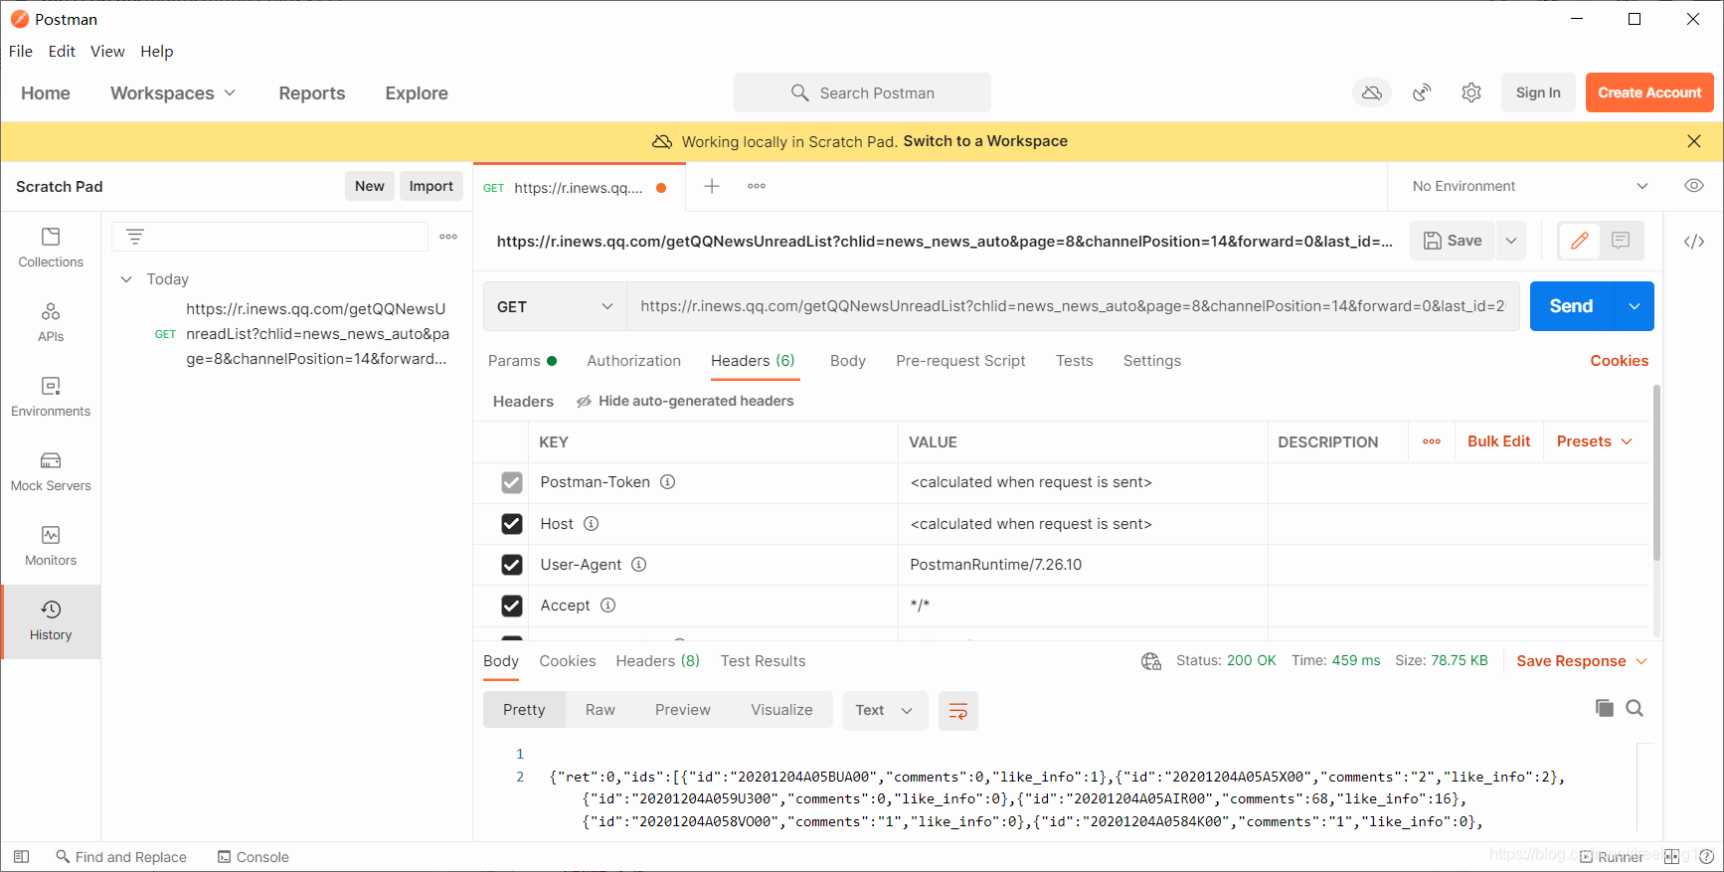The width and height of the screenshot is (1724, 872).
Task: Click the history filter icon
Action: pyautogui.click(x=135, y=237)
